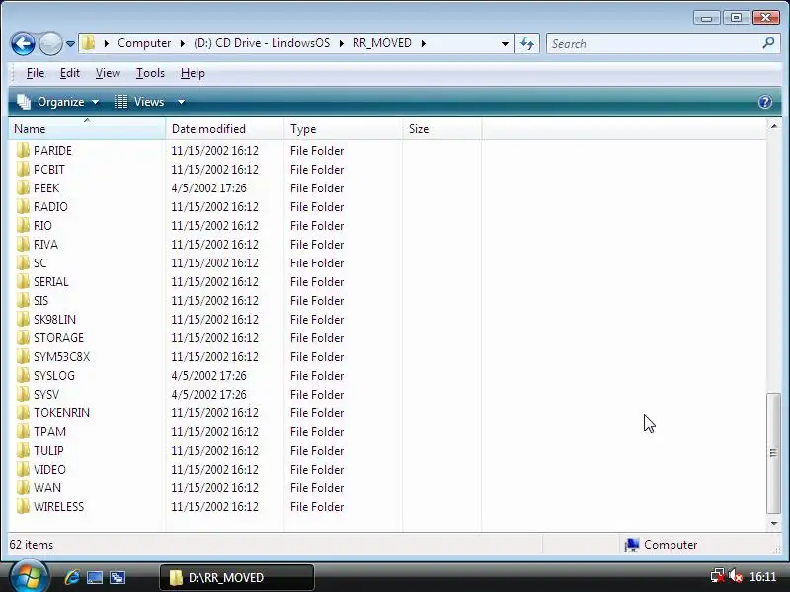Click the Forward navigation arrow button
This screenshot has height=592, width=790.
click(x=50, y=43)
